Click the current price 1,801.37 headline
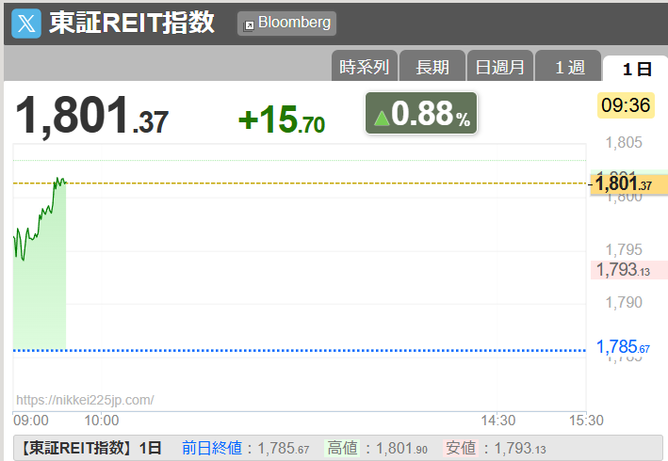Screen dimensions: 668x461 92,116
